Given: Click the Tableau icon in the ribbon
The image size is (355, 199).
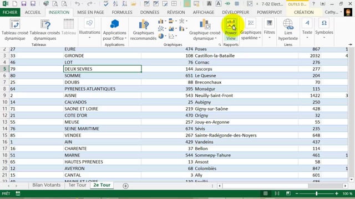Looking at the screenshot, I should (69, 27).
